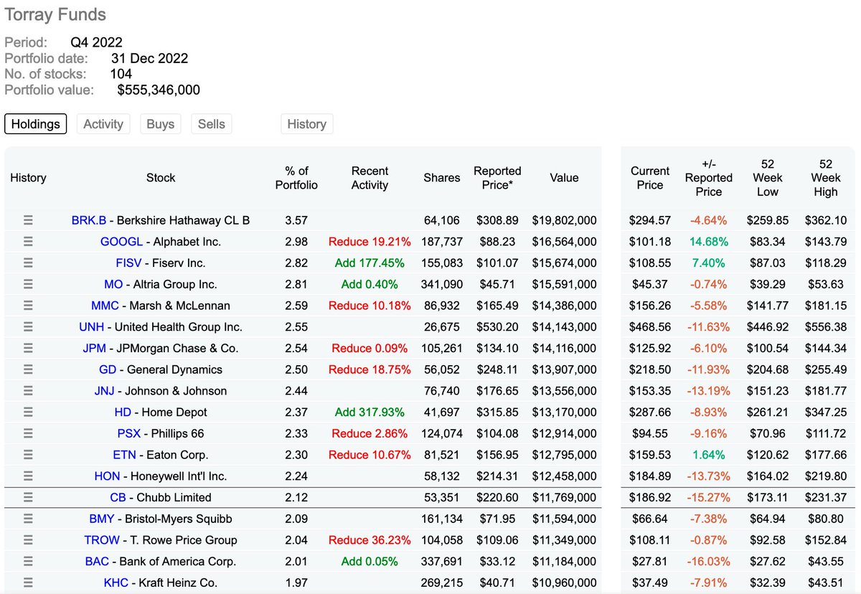Switch to the Activity tab

103,124
